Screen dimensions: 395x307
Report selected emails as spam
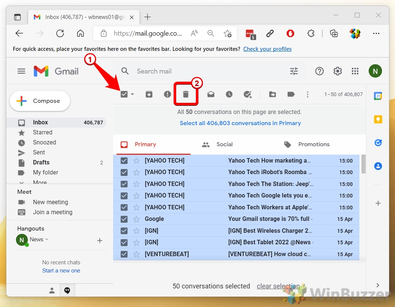167,94
